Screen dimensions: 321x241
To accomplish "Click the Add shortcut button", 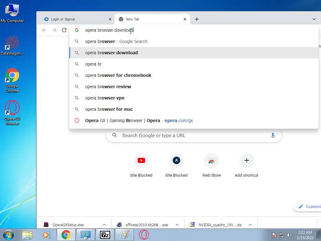I will pos(246,165).
